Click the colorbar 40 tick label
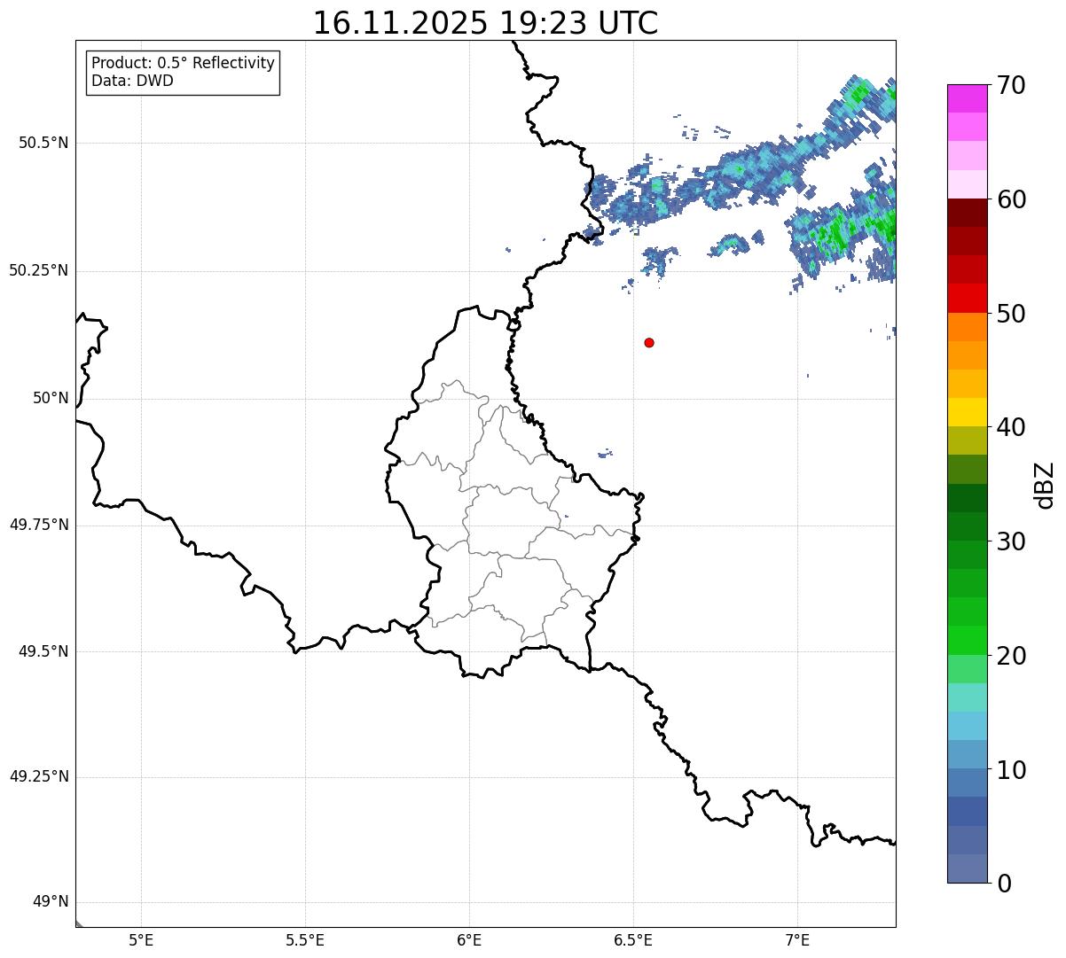The image size is (1066, 958). coord(1011,428)
